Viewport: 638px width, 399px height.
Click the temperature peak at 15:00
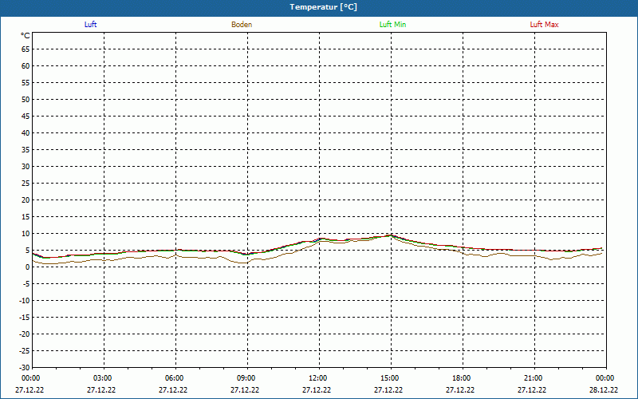click(x=391, y=235)
